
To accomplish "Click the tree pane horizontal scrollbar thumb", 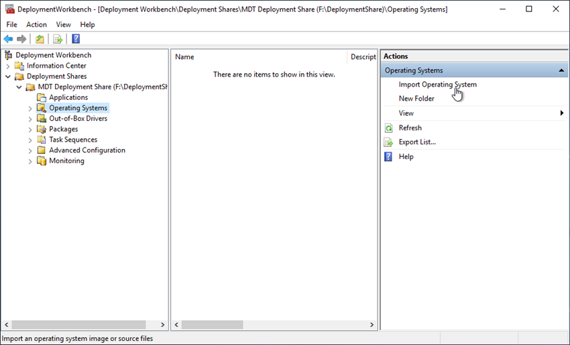I will 78,325.
